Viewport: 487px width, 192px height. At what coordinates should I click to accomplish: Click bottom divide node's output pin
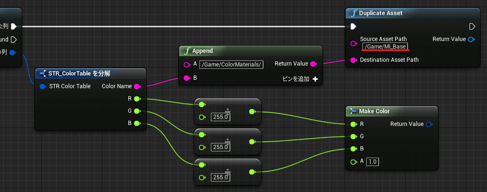click(x=252, y=172)
